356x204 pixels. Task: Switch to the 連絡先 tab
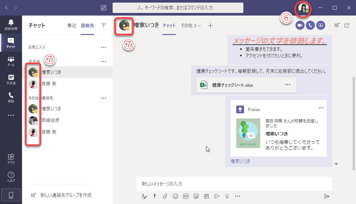click(x=87, y=26)
